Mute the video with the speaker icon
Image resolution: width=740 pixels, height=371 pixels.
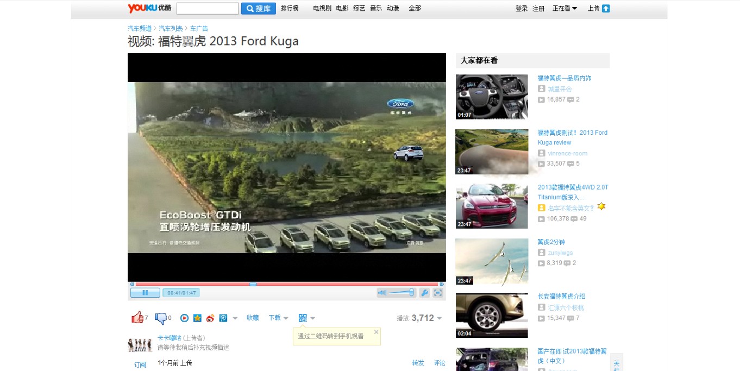pyautogui.click(x=382, y=293)
